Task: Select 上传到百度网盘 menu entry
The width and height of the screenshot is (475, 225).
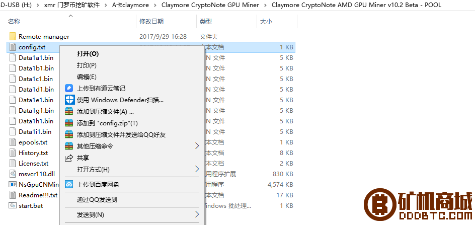Action: point(98,184)
